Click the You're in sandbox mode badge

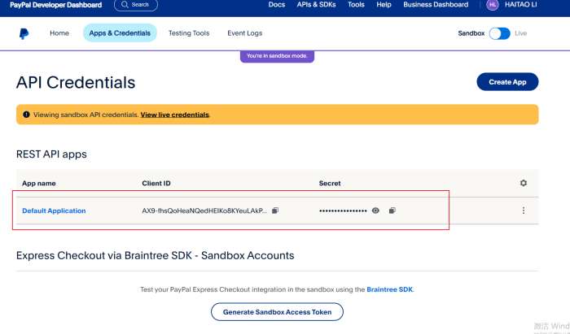277,56
